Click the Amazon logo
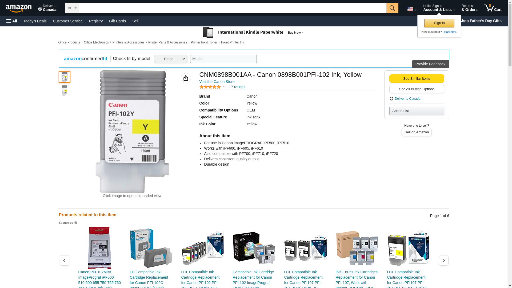Screen dimensions: 512x288 (19, 8)
